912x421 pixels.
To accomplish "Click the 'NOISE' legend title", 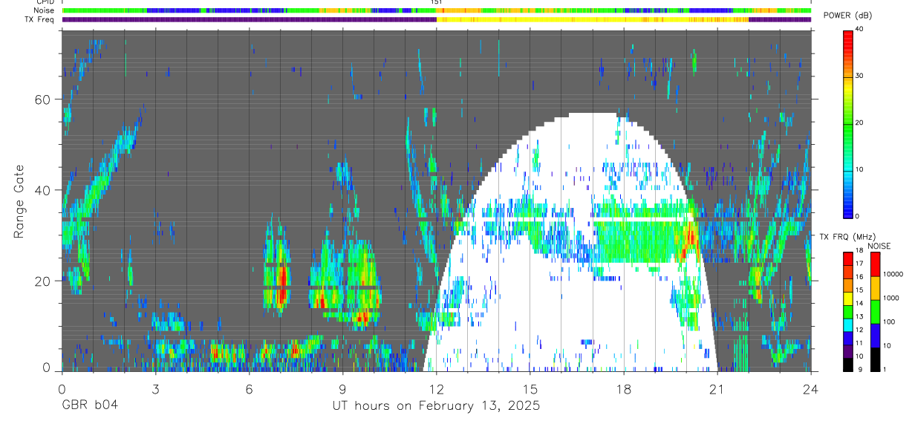I will (879, 246).
